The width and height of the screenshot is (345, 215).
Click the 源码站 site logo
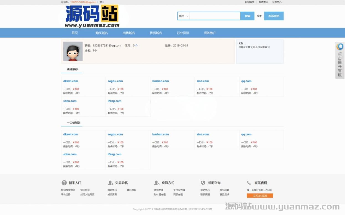(92, 16)
